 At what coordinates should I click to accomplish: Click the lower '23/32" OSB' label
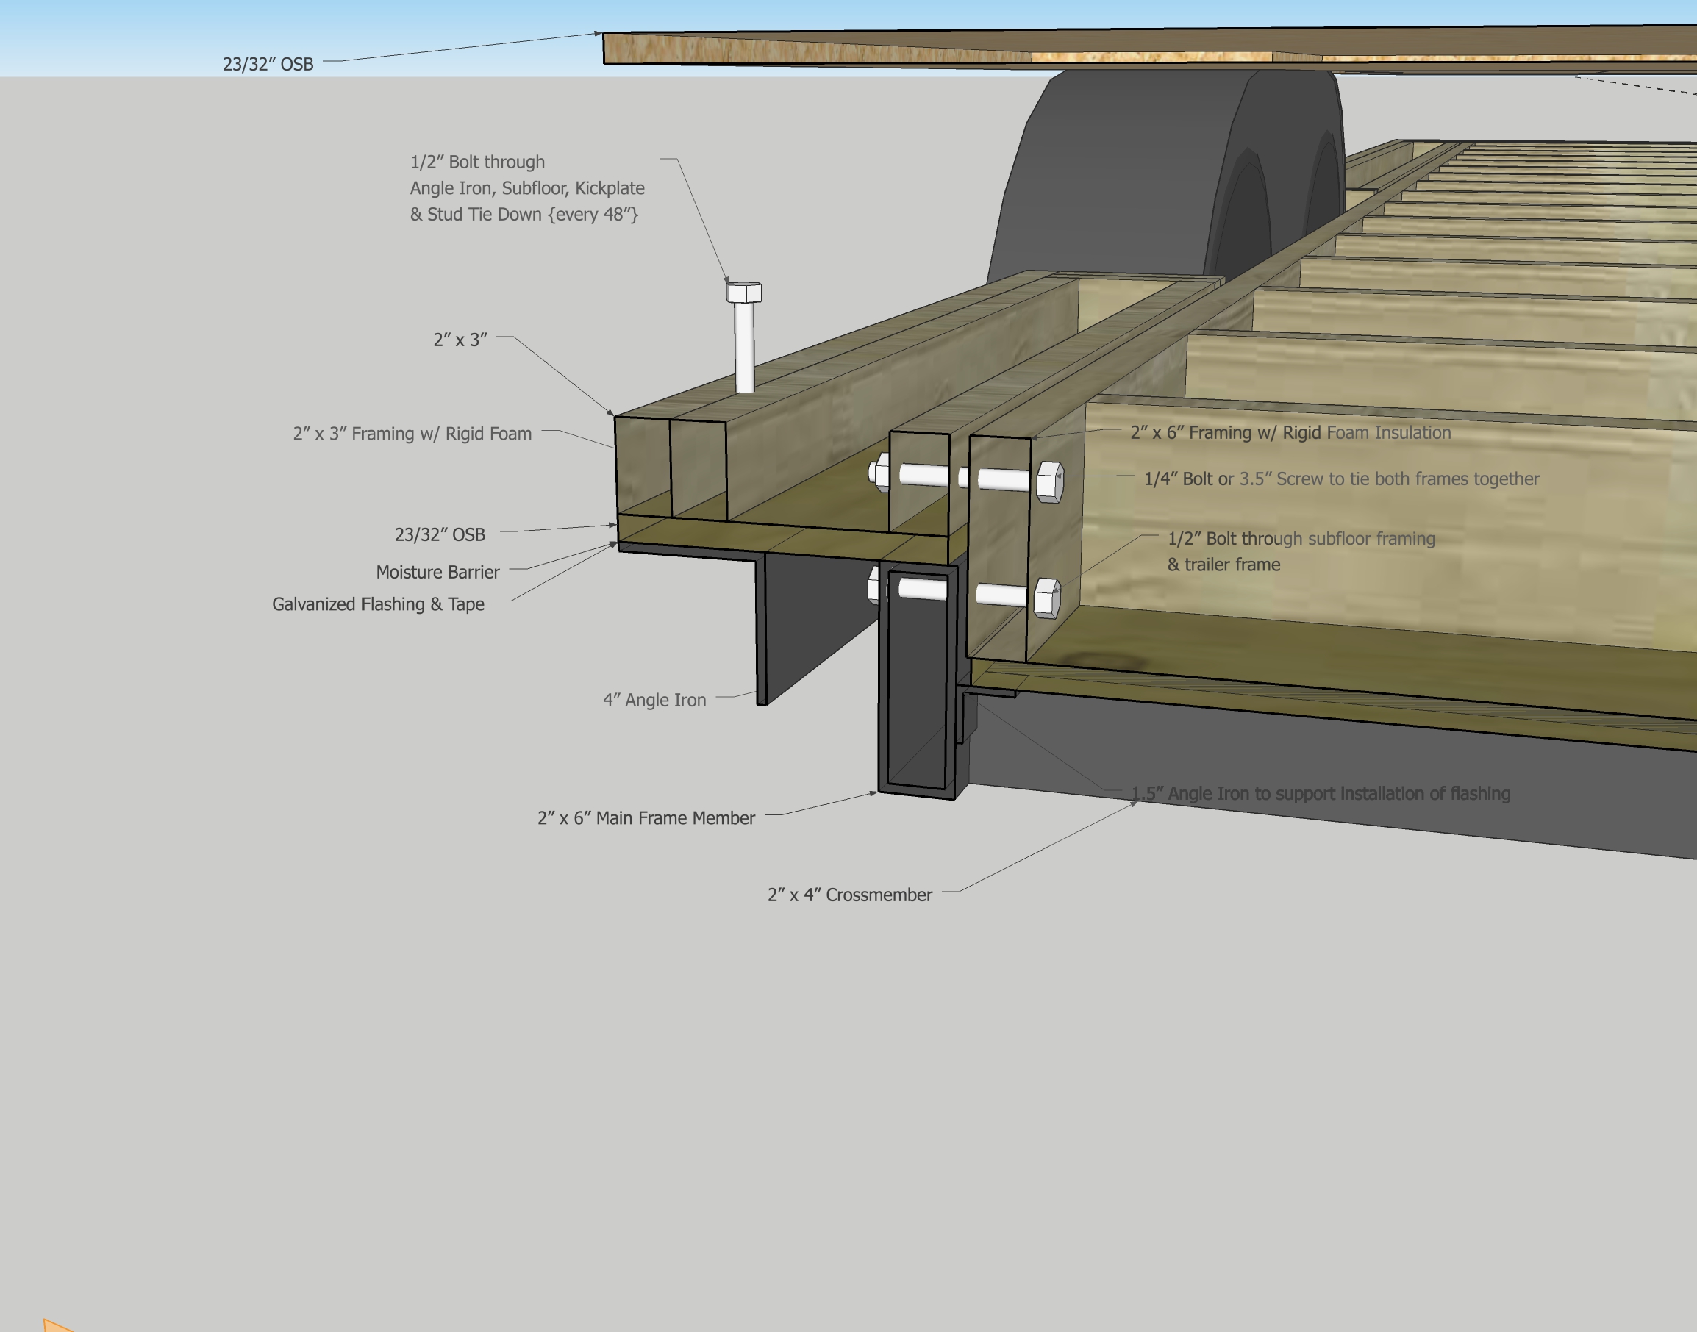439,535
